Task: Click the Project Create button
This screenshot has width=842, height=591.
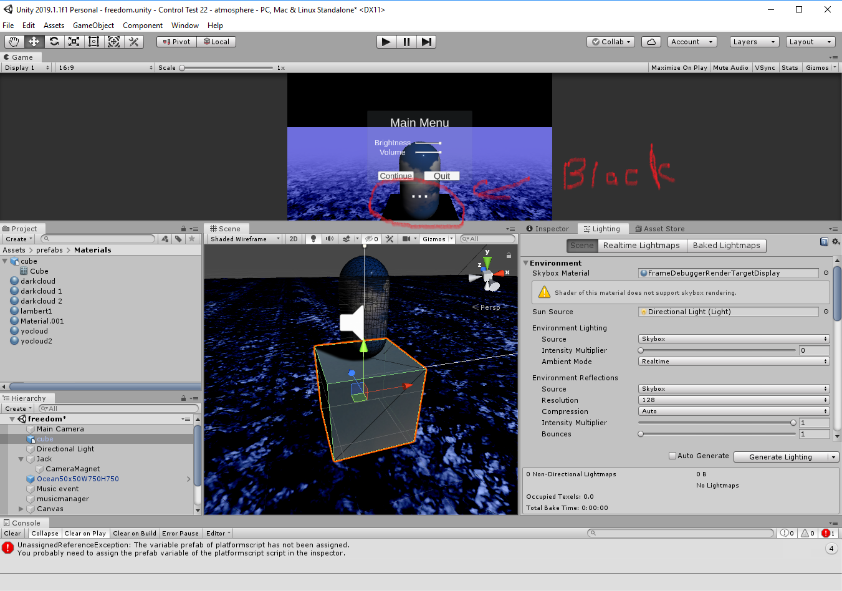Action: (18, 239)
